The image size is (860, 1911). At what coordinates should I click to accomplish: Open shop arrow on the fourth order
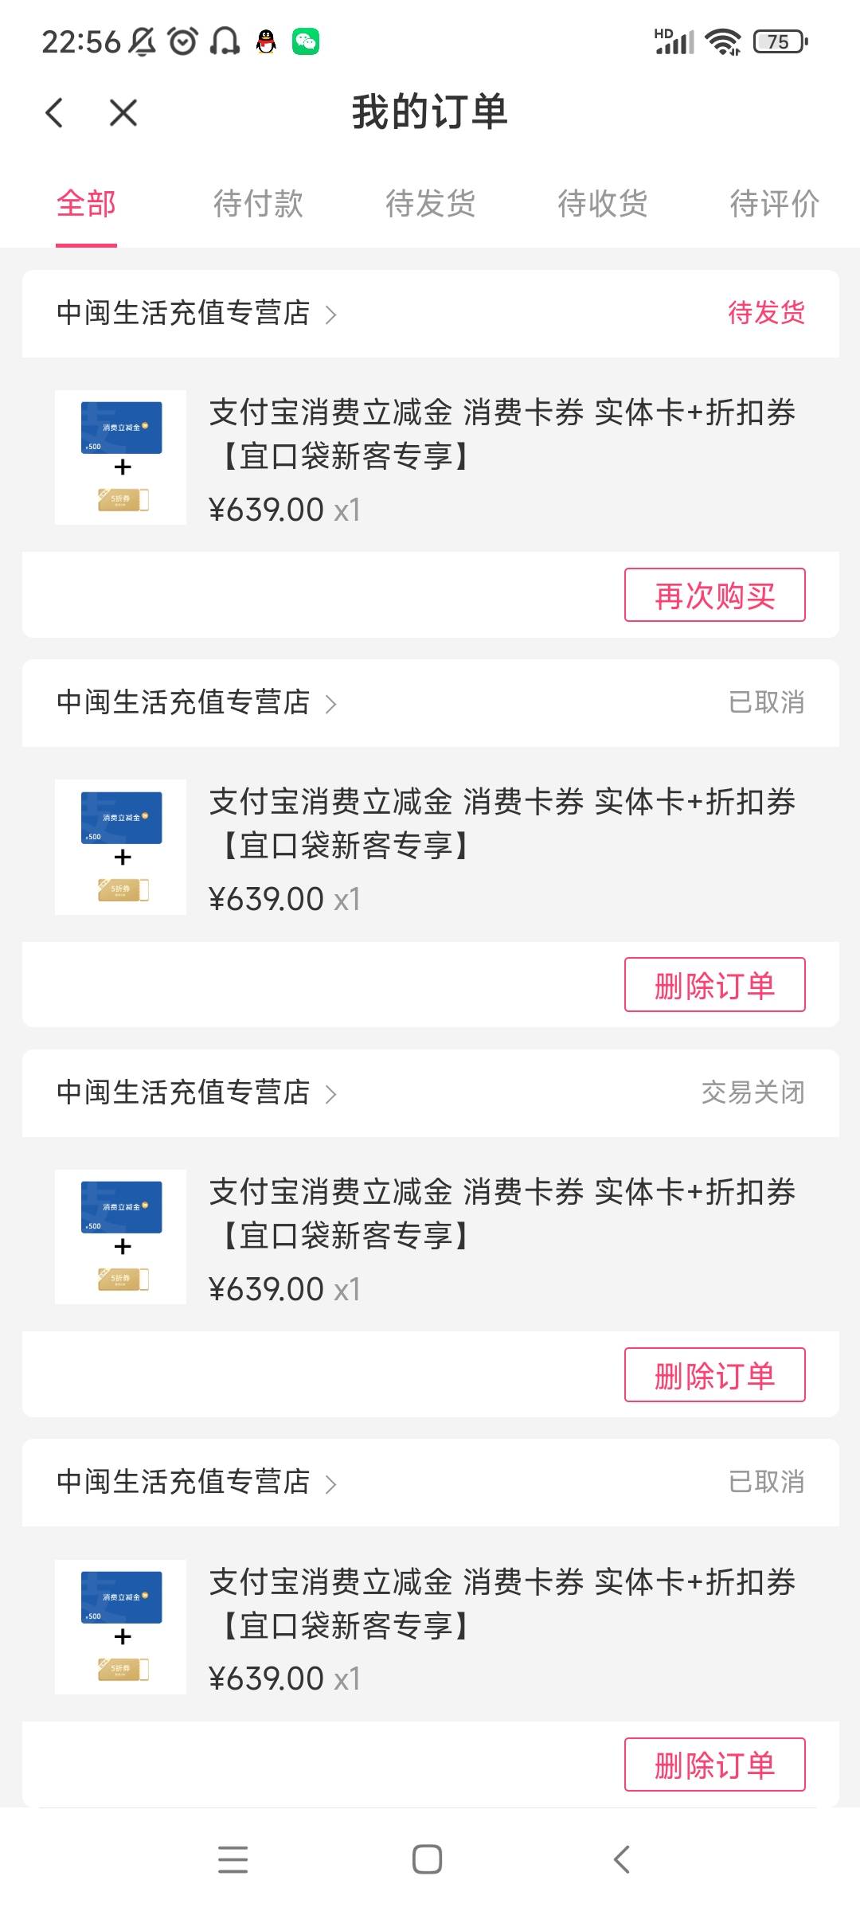(331, 1484)
